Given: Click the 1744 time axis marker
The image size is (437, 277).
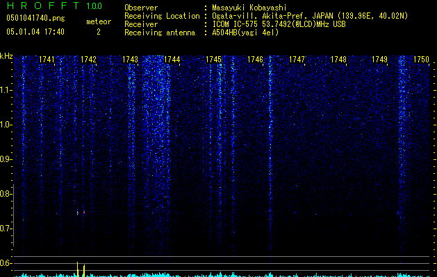Looking at the screenshot, I should tap(172, 60).
